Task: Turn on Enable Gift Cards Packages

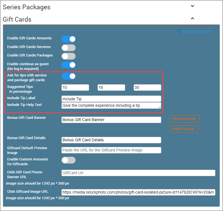Action: coord(69,56)
